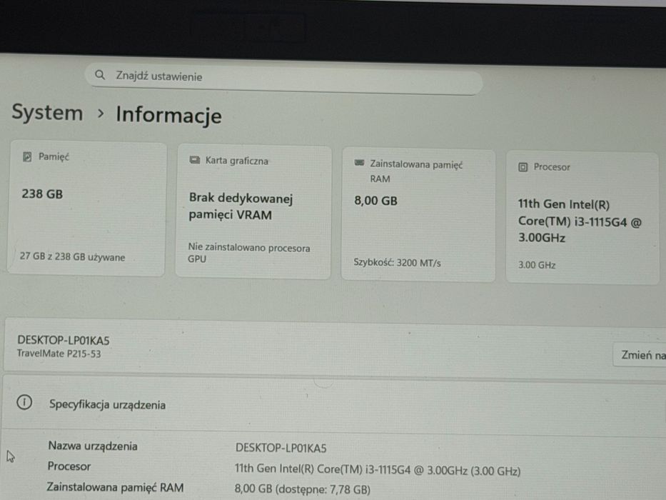Click the info icon beside Specyfikacja urządzenia
Image resolution: width=666 pixels, height=500 pixels.
pos(24,401)
